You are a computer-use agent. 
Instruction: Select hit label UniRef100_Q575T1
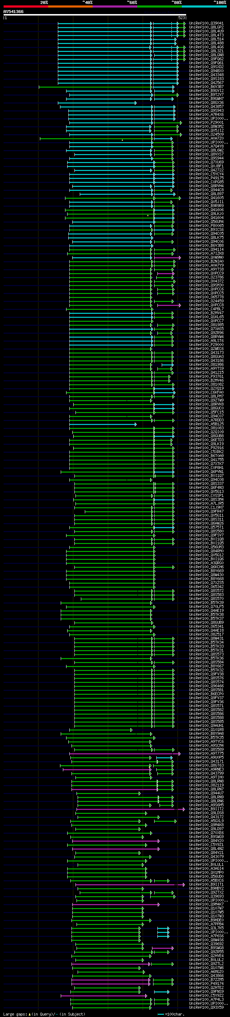click(x=206, y=527)
